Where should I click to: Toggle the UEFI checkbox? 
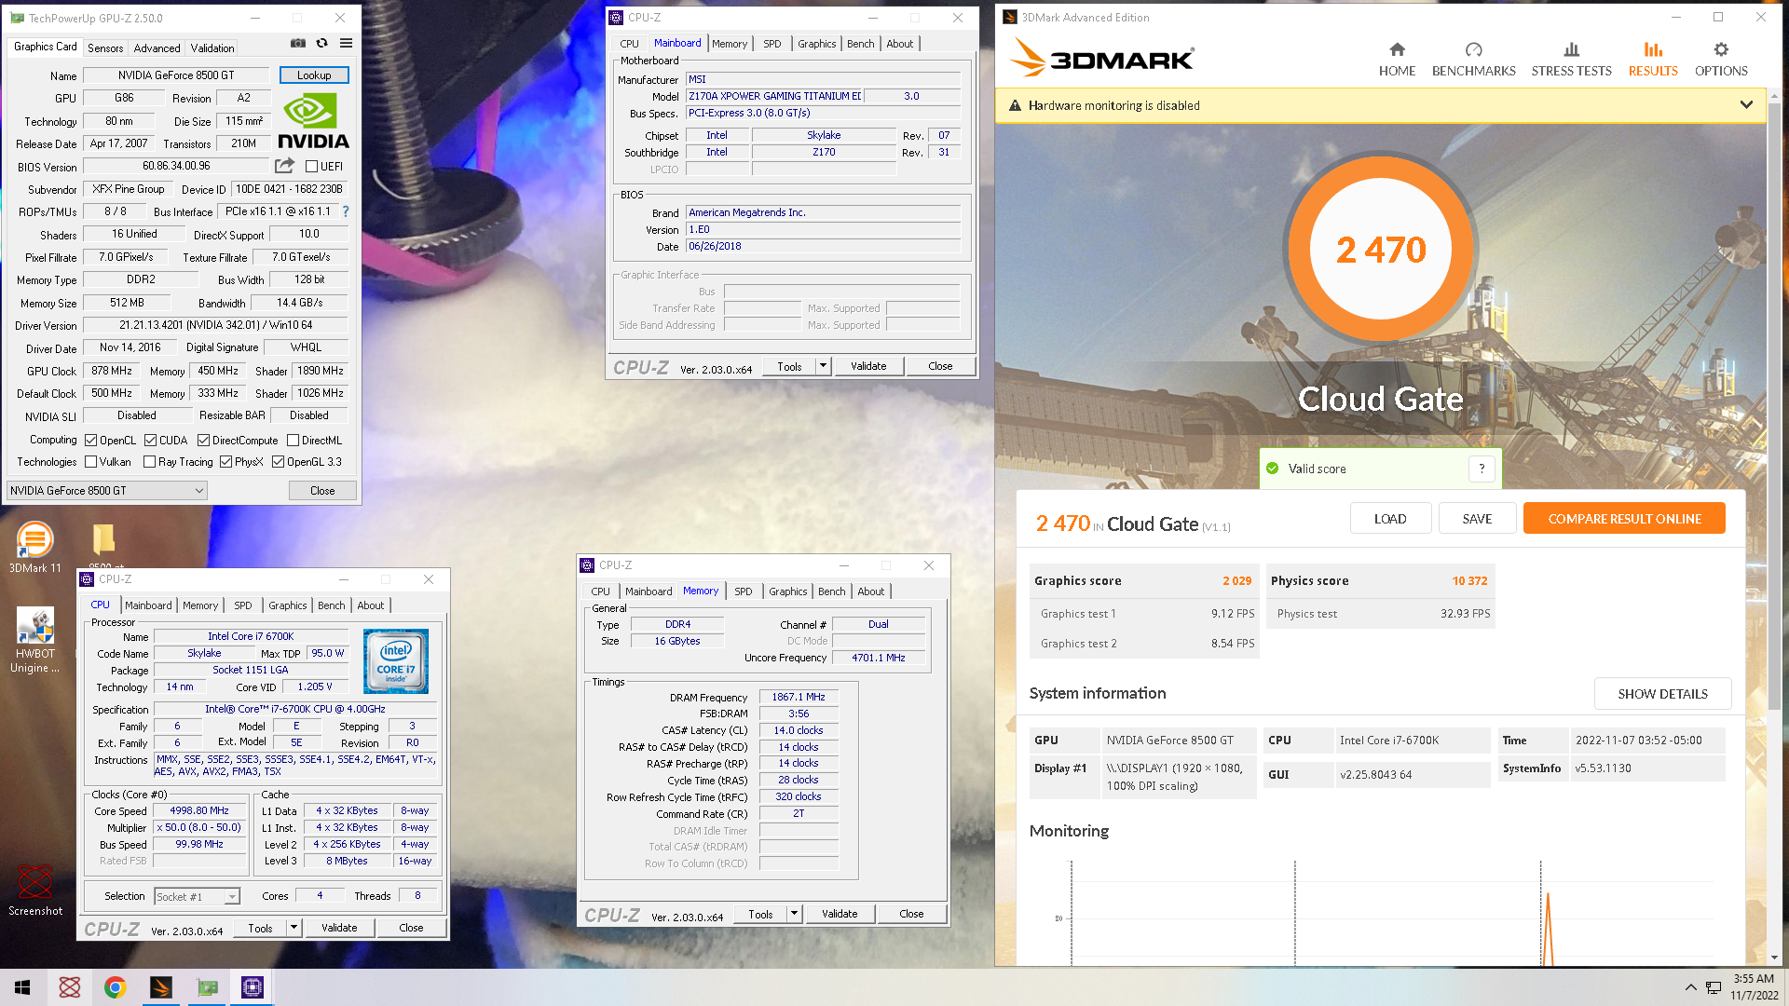[x=312, y=167]
